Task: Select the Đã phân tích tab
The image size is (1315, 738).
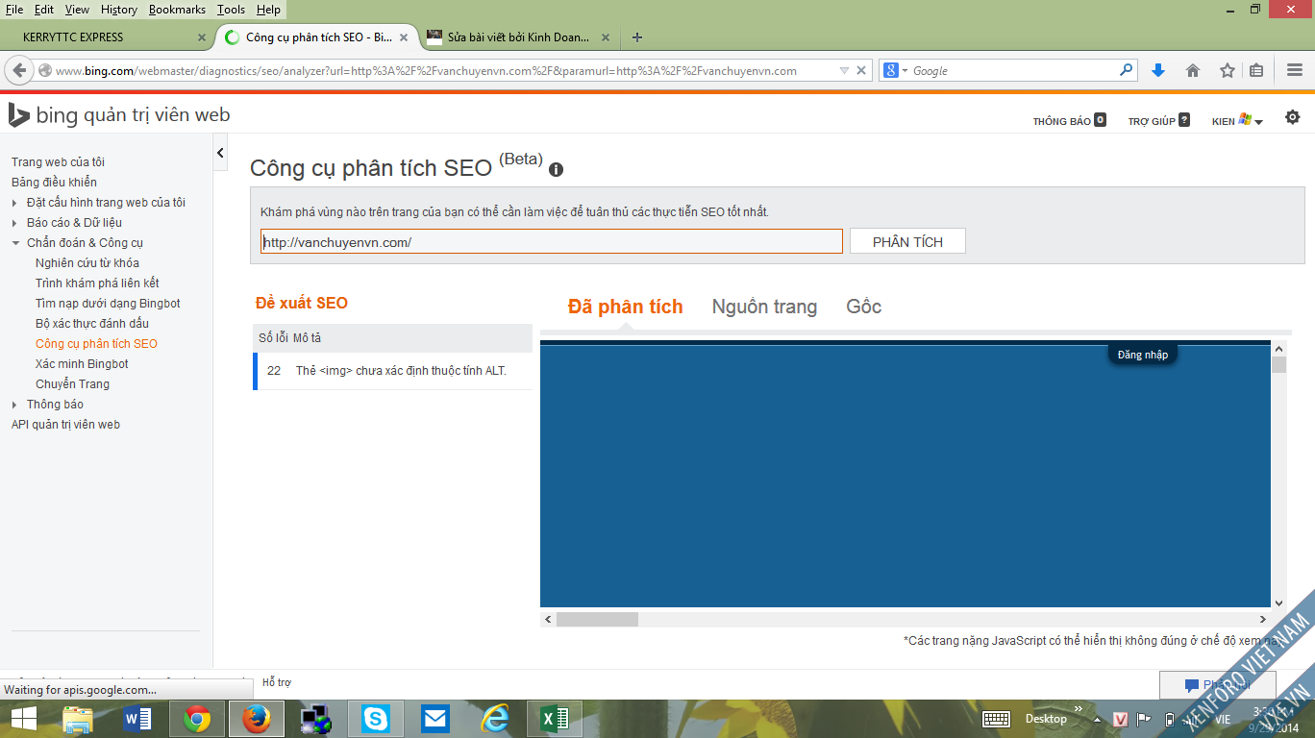Action: [x=626, y=307]
